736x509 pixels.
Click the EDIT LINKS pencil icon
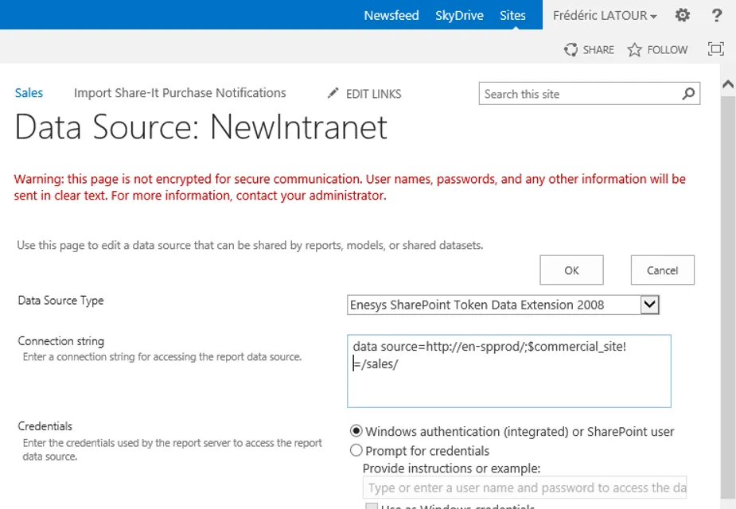pyautogui.click(x=333, y=93)
